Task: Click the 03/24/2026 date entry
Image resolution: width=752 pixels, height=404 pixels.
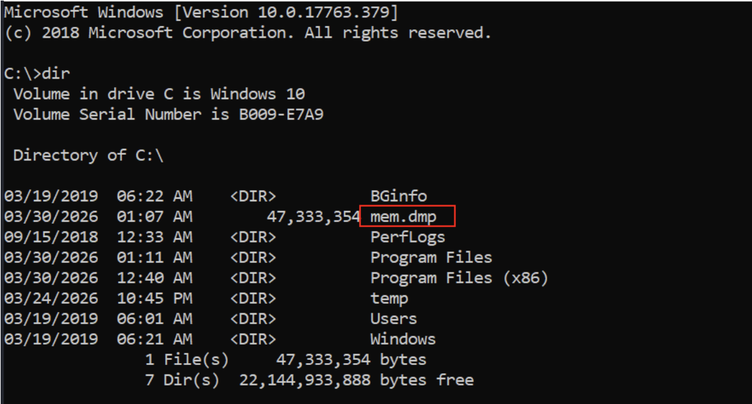Action: point(51,299)
